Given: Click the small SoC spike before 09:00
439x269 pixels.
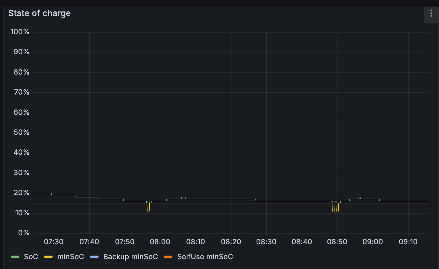Looking at the screenshot, I should point(360,197).
